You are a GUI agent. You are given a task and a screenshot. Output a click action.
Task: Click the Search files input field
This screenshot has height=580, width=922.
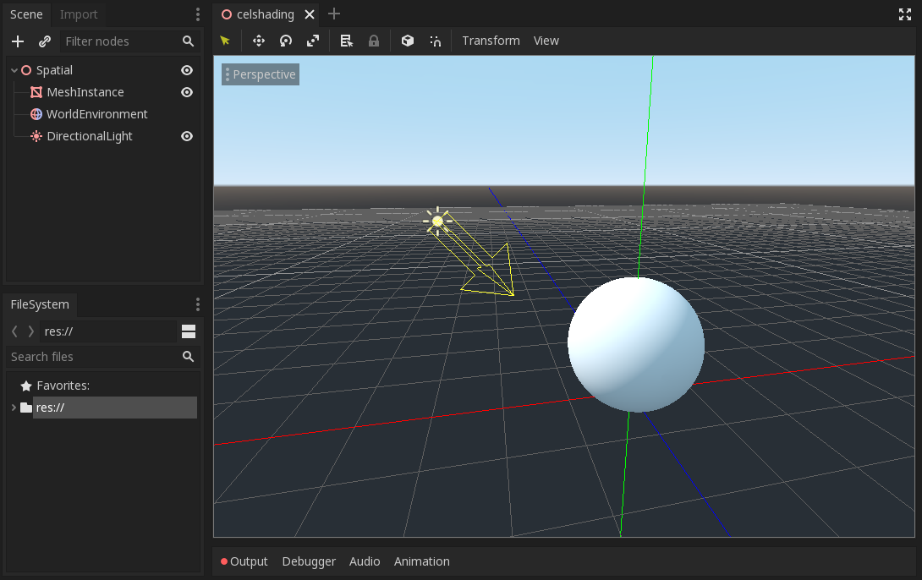[x=93, y=356]
